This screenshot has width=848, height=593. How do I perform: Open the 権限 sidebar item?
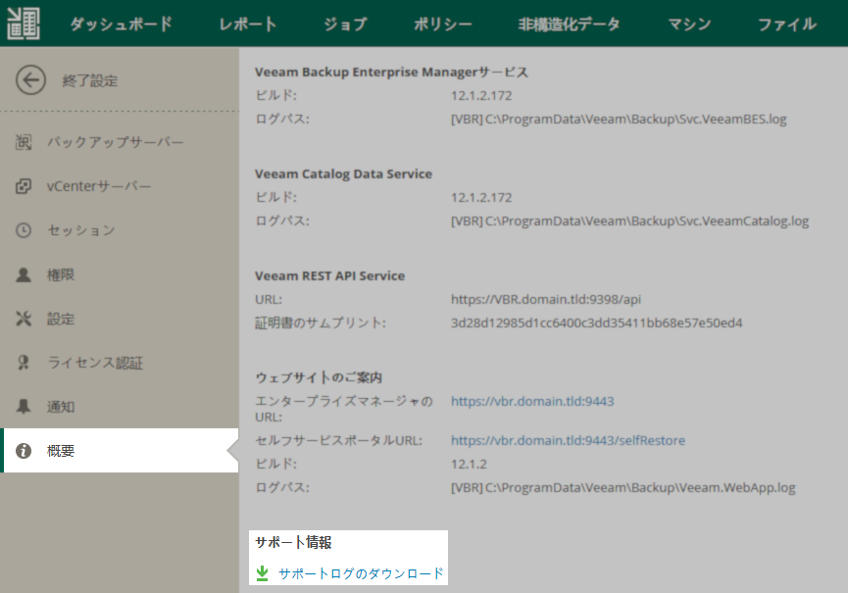[119, 274]
